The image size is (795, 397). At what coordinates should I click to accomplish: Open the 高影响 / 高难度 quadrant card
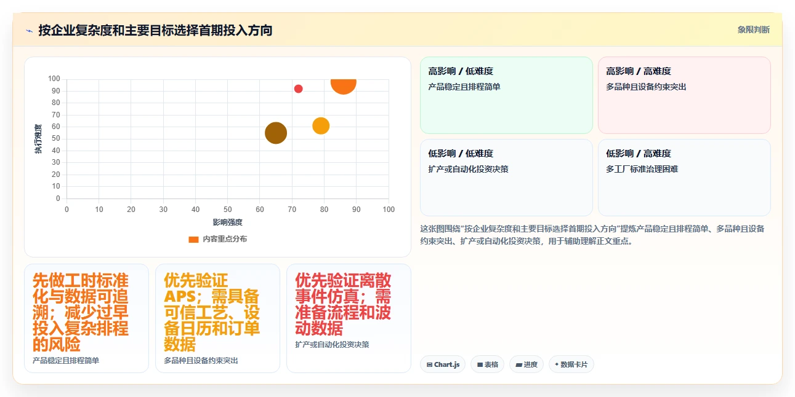(x=684, y=95)
